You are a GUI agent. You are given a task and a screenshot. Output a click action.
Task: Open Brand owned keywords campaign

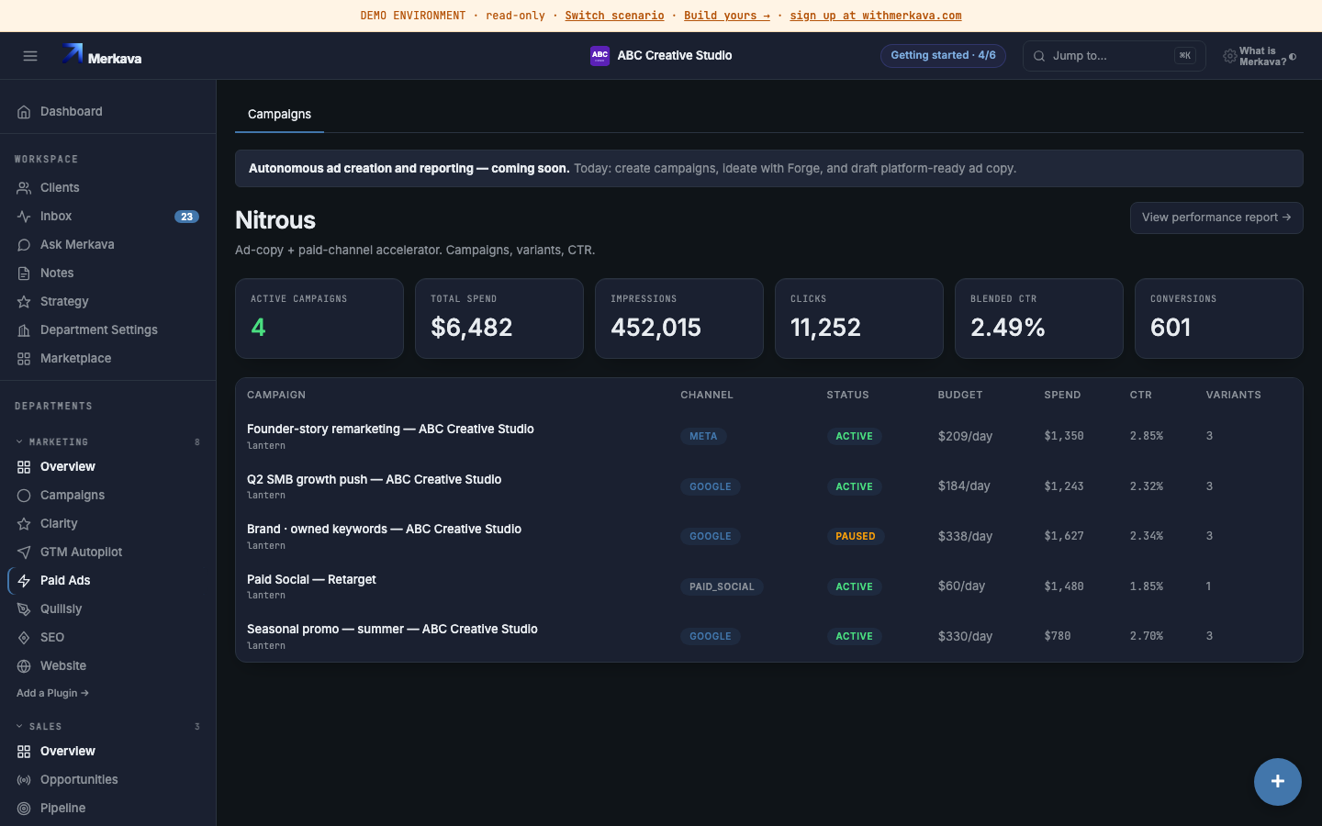[x=769, y=536]
